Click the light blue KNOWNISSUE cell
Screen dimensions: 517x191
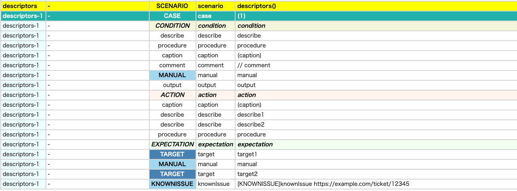pos(172,184)
